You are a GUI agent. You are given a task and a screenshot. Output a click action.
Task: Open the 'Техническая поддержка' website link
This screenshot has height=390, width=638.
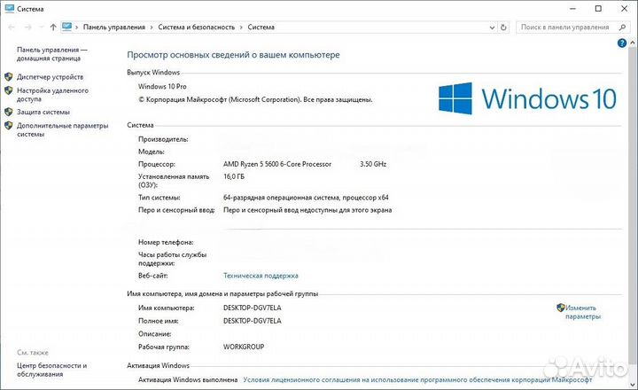261,276
